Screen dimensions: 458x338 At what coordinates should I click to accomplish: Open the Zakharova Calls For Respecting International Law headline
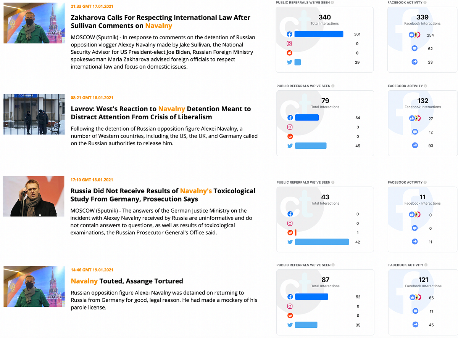(x=160, y=22)
